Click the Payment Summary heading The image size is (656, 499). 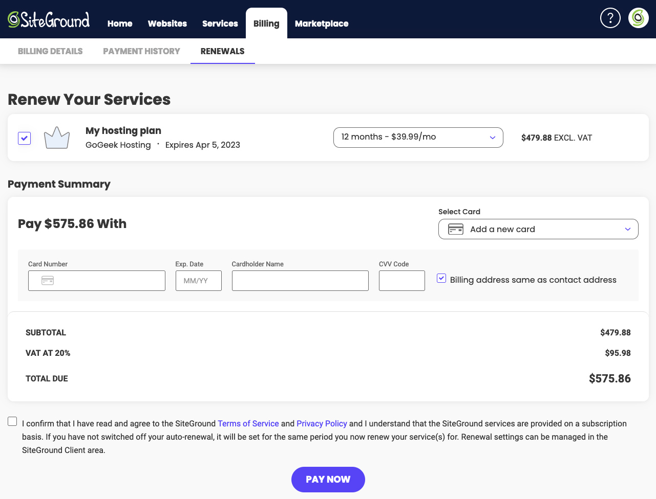(x=59, y=184)
